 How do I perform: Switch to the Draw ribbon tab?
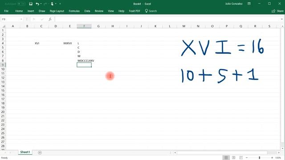42,11
